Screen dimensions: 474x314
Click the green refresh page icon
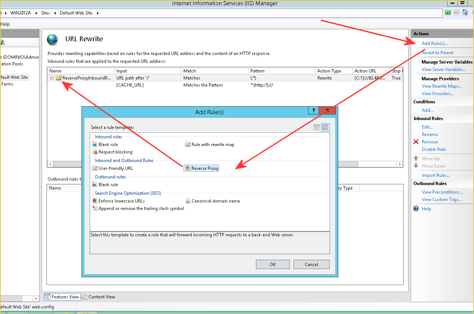pyautogui.click(x=448, y=13)
